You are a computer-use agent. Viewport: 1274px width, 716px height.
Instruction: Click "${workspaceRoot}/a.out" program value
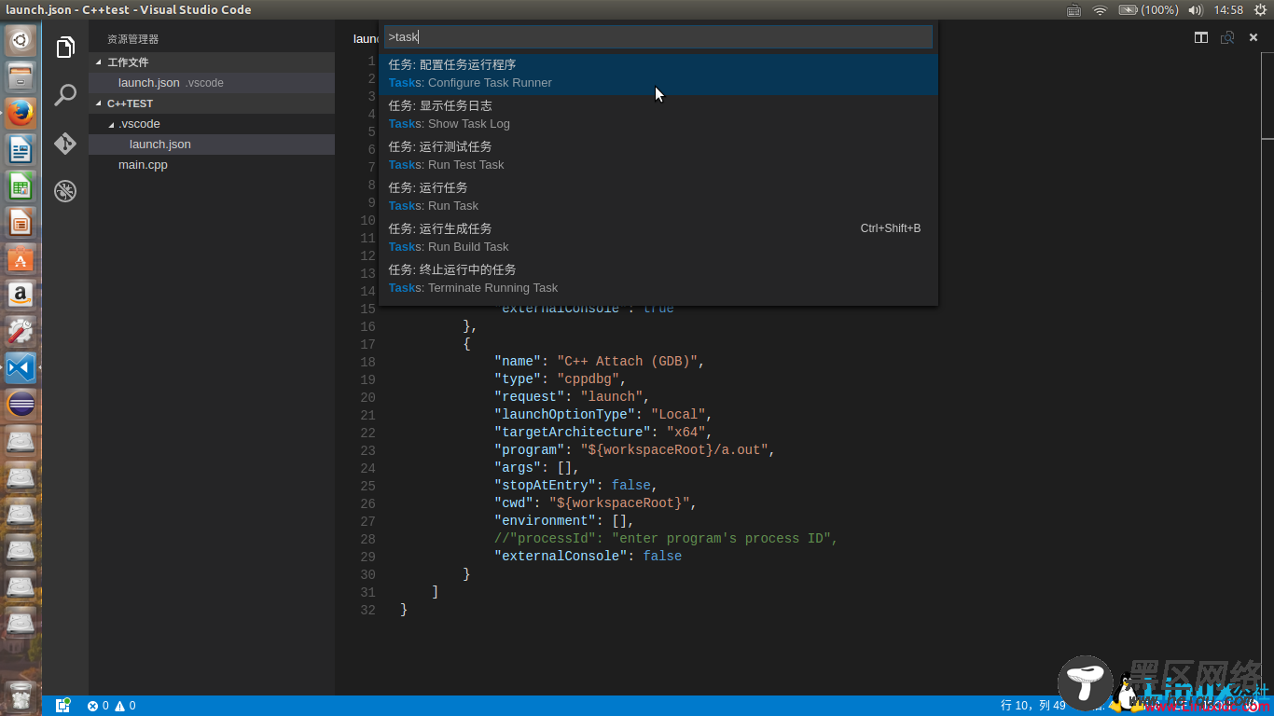point(673,450)
